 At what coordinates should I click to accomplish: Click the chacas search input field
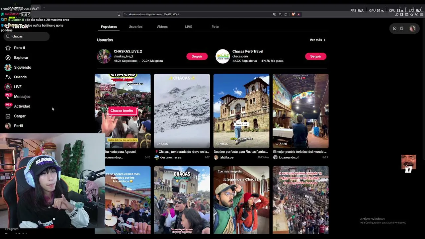[27, 37]
